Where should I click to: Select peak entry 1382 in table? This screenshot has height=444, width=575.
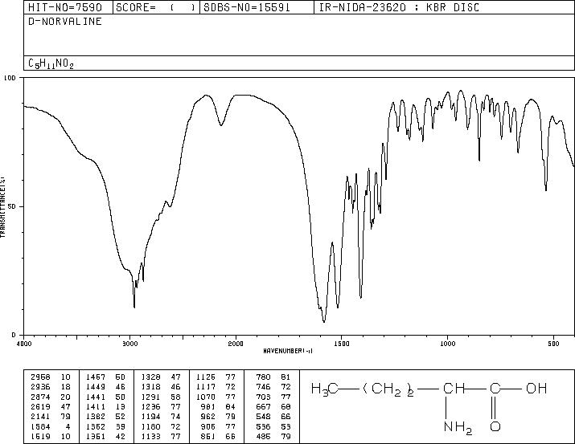105,416
